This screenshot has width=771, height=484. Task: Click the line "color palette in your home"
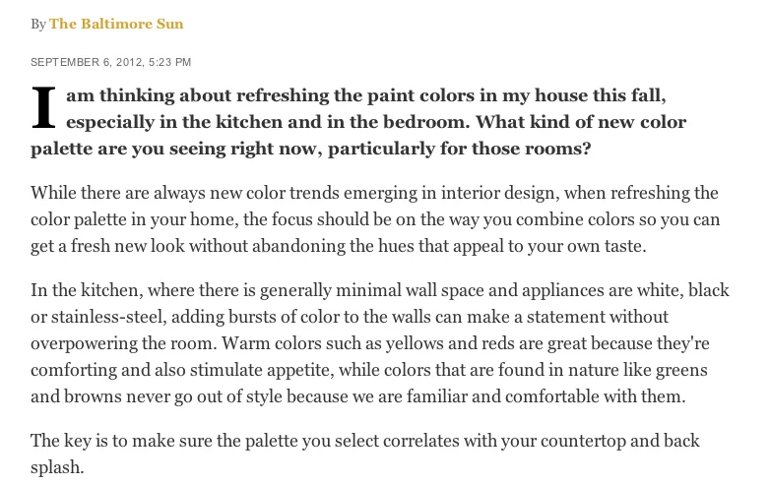click(375, 219)
